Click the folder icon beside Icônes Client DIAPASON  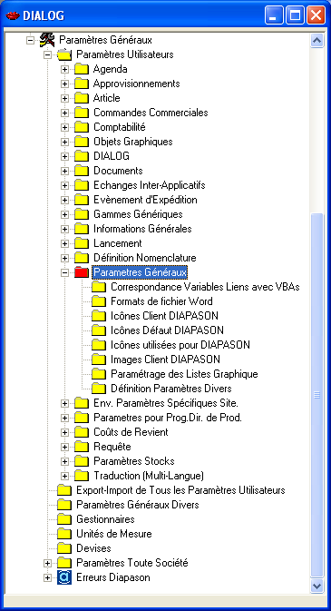[99, 316]
